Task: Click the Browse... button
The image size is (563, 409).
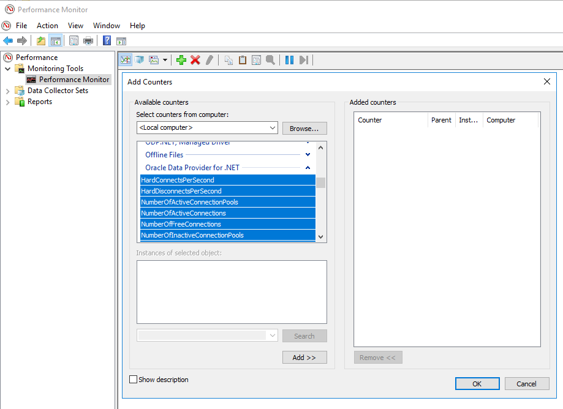Action: click(x=304, y=129)
